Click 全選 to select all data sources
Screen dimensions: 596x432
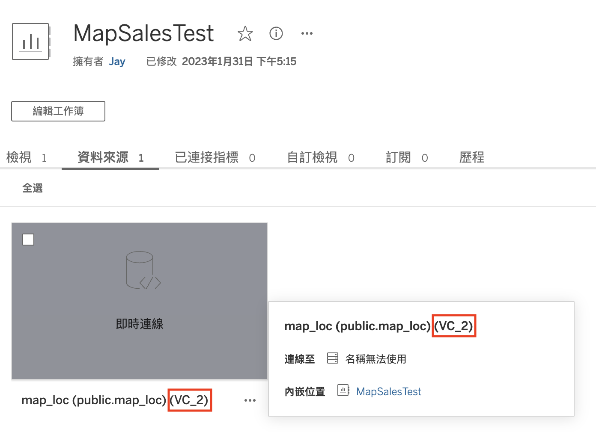33,188
